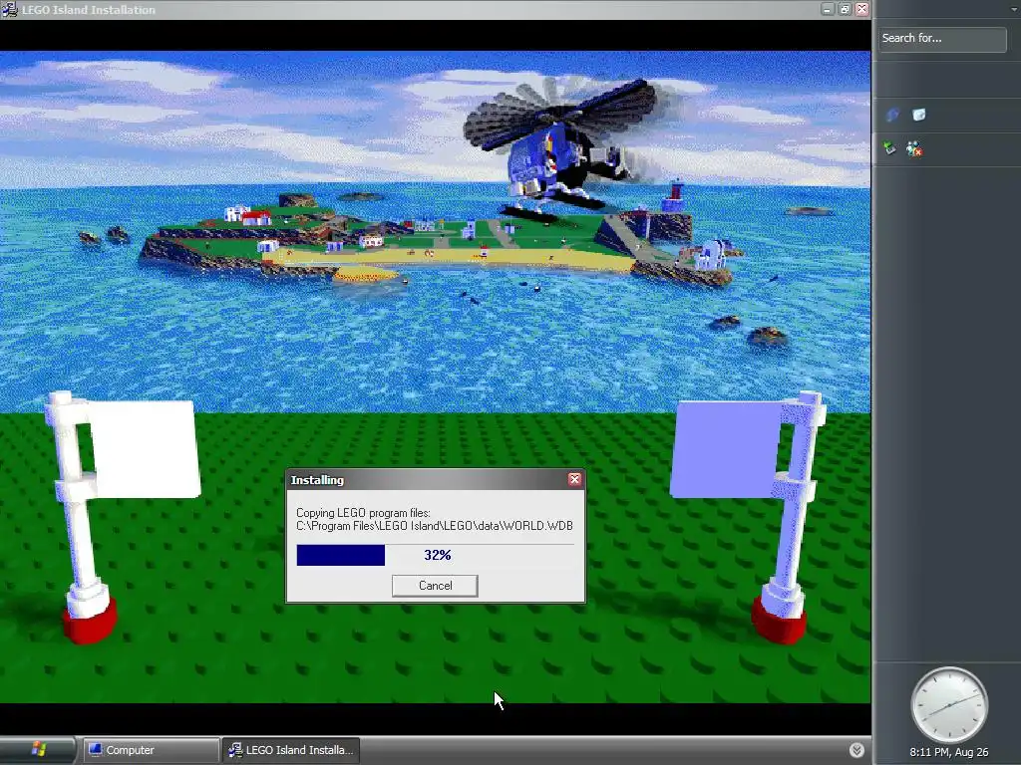Screen dimensions: 1021x765
Task: Open the Windows Start button
Action: (38, 750)
